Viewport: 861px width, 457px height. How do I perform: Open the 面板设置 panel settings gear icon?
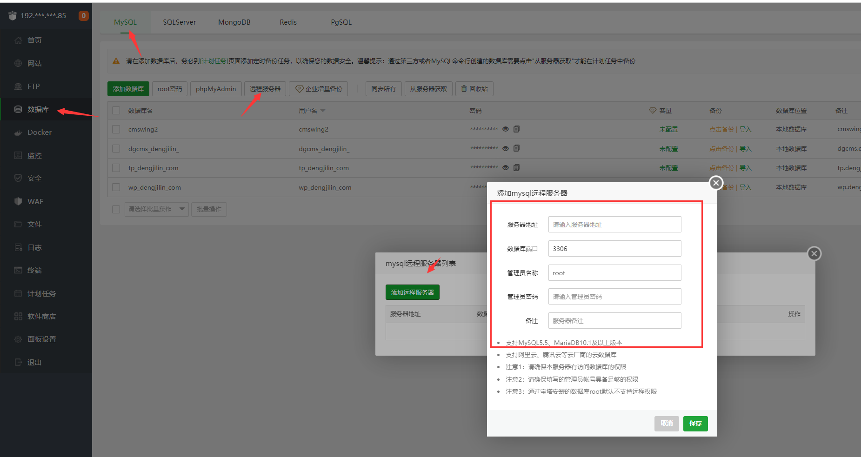(18, 339)
